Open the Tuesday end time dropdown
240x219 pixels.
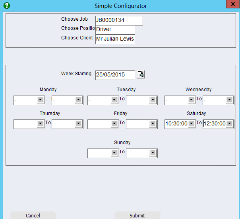tap(153, 100)
